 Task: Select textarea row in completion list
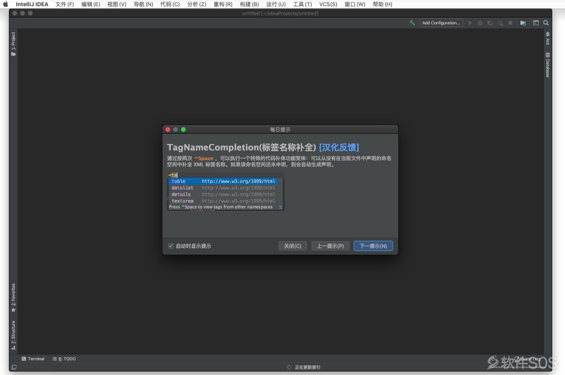pyautogui.click(x=223, y=201)
